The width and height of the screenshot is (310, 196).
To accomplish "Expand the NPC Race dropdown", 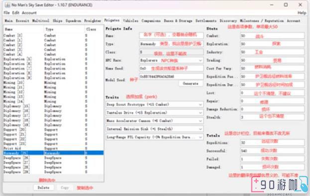I will [171, 60].
